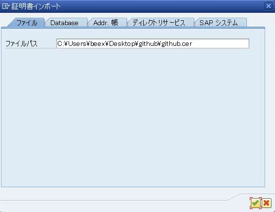This screenshot has width=275, height=212.
Task: Focus the ファイルパス input field
Action: click(153, 43)
